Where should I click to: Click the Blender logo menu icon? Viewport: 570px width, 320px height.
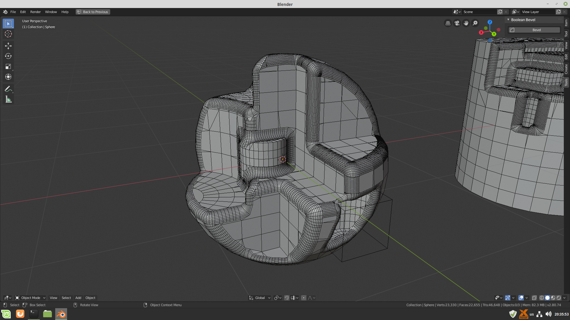pyautogui.click(x=5, y=12)
